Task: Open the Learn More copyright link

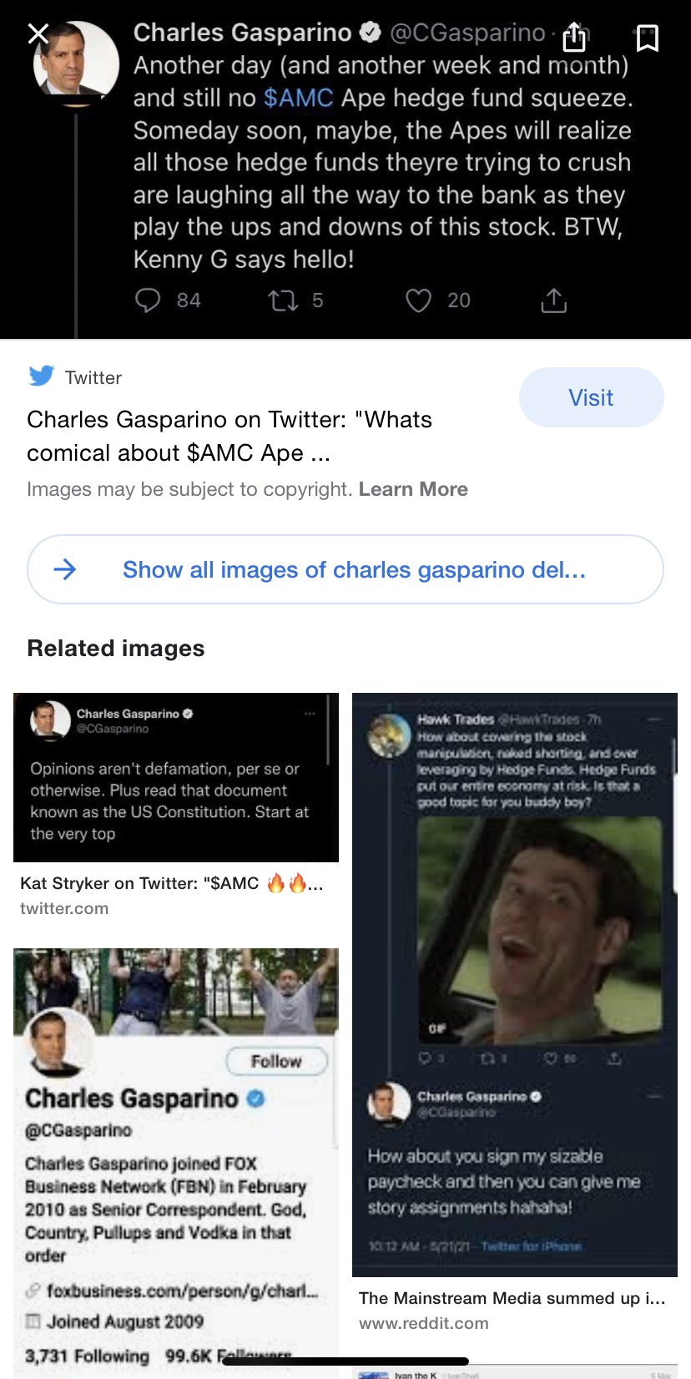Action: tap(413, 489)
